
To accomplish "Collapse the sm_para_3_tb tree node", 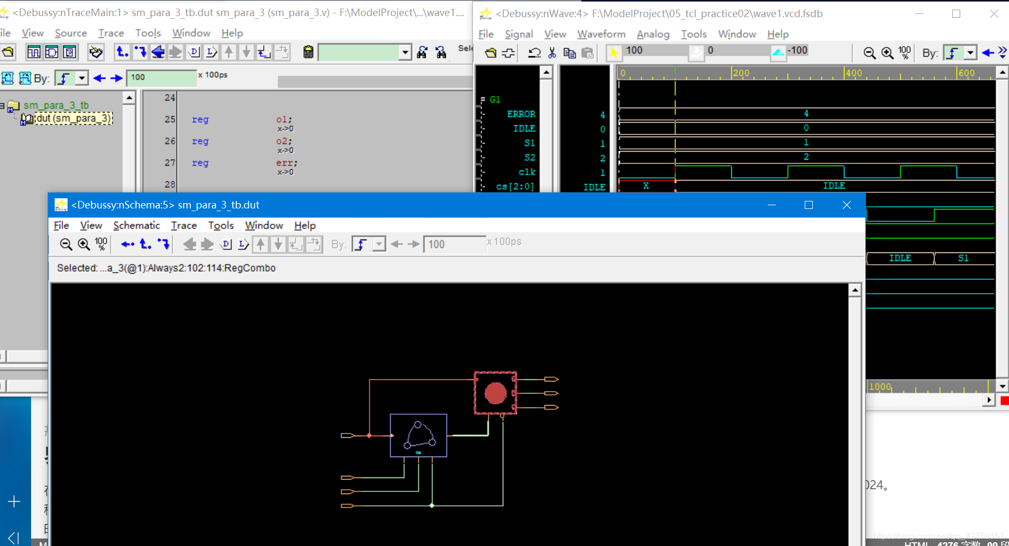I will pyautogui.click(x=3, y=106).
